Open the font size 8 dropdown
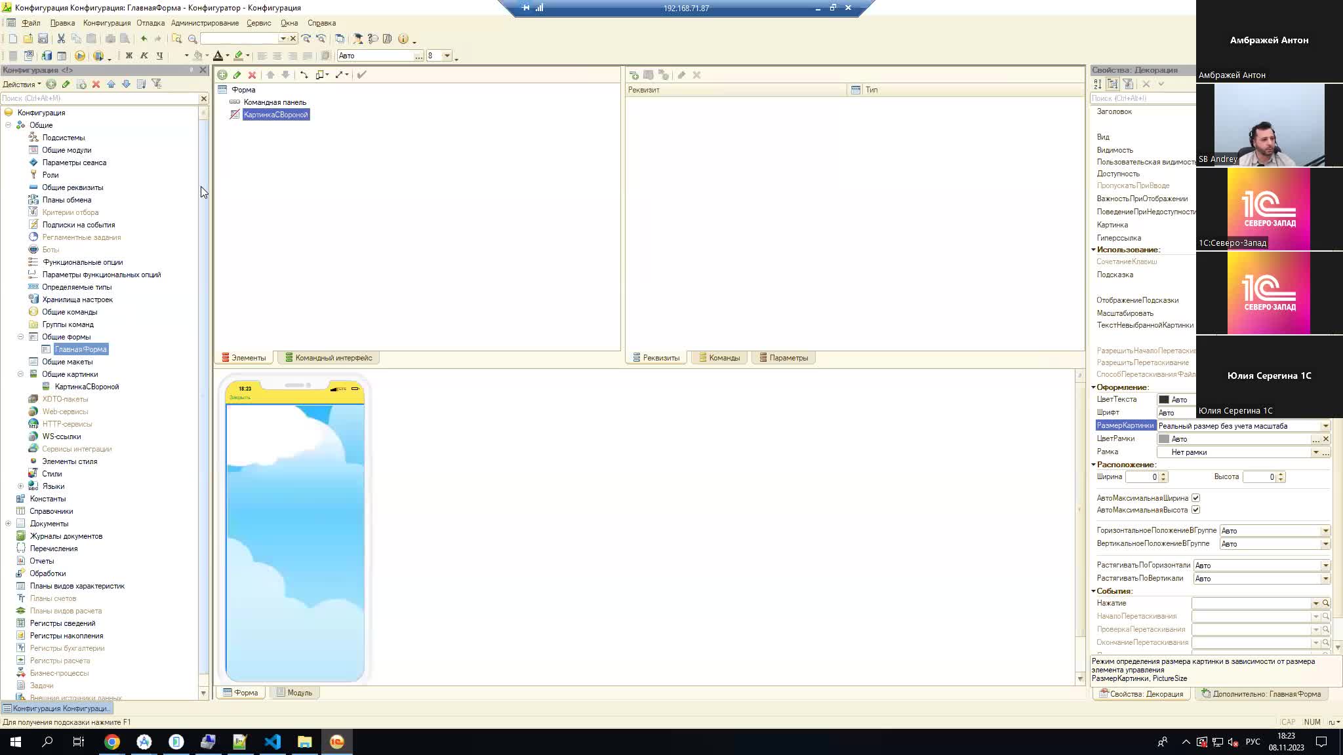 pos(447,56)
